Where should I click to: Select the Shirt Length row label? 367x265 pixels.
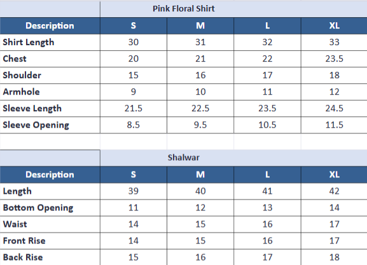pos(29,43)
